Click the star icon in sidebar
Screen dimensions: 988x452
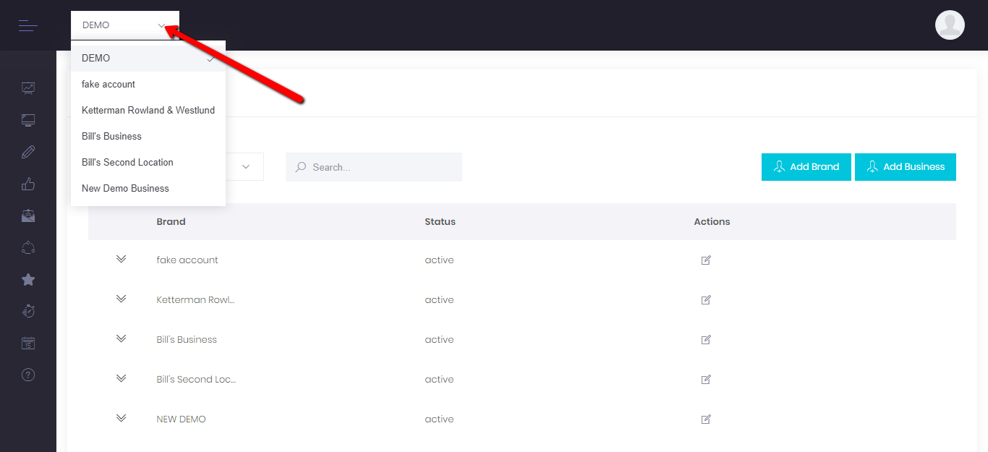tap(28, 279)
